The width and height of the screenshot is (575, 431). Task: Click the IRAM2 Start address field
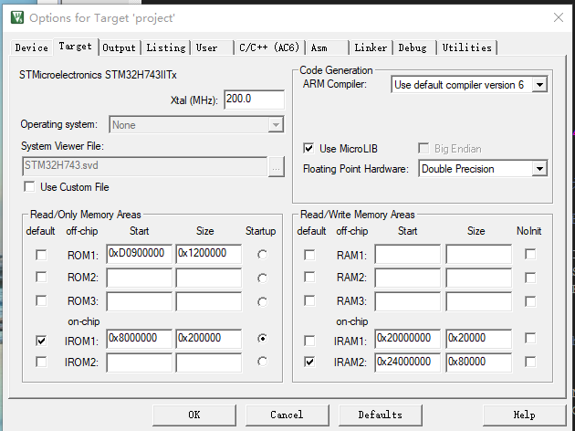[407, 363]
